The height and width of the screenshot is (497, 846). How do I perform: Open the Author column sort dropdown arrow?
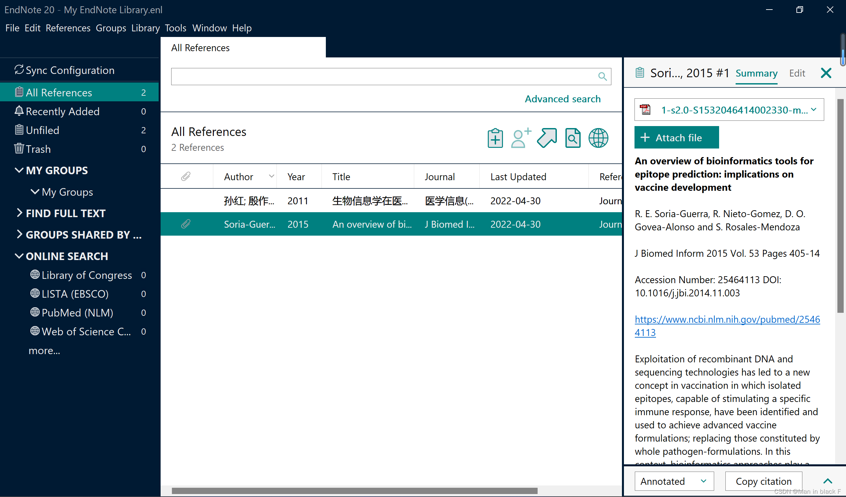point(272,176)
